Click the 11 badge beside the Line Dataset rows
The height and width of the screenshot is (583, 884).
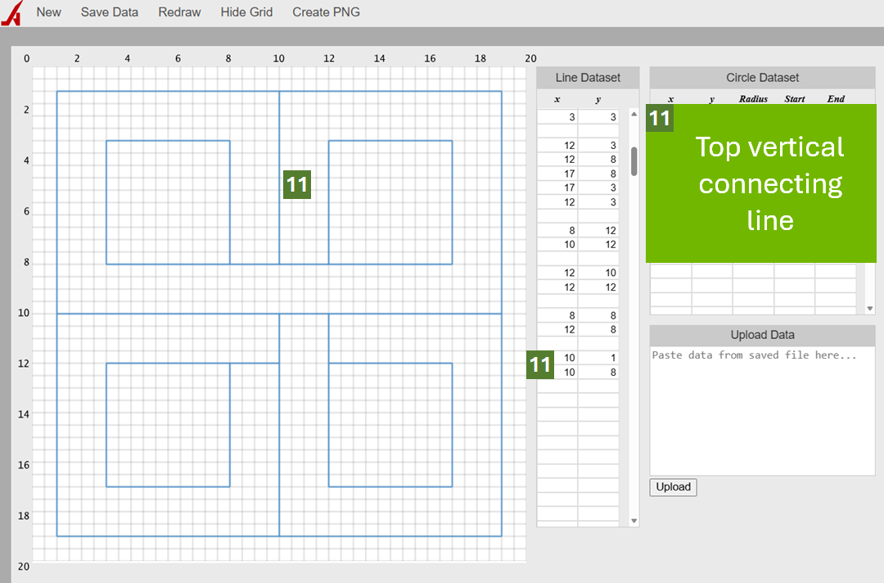(540, 364)
